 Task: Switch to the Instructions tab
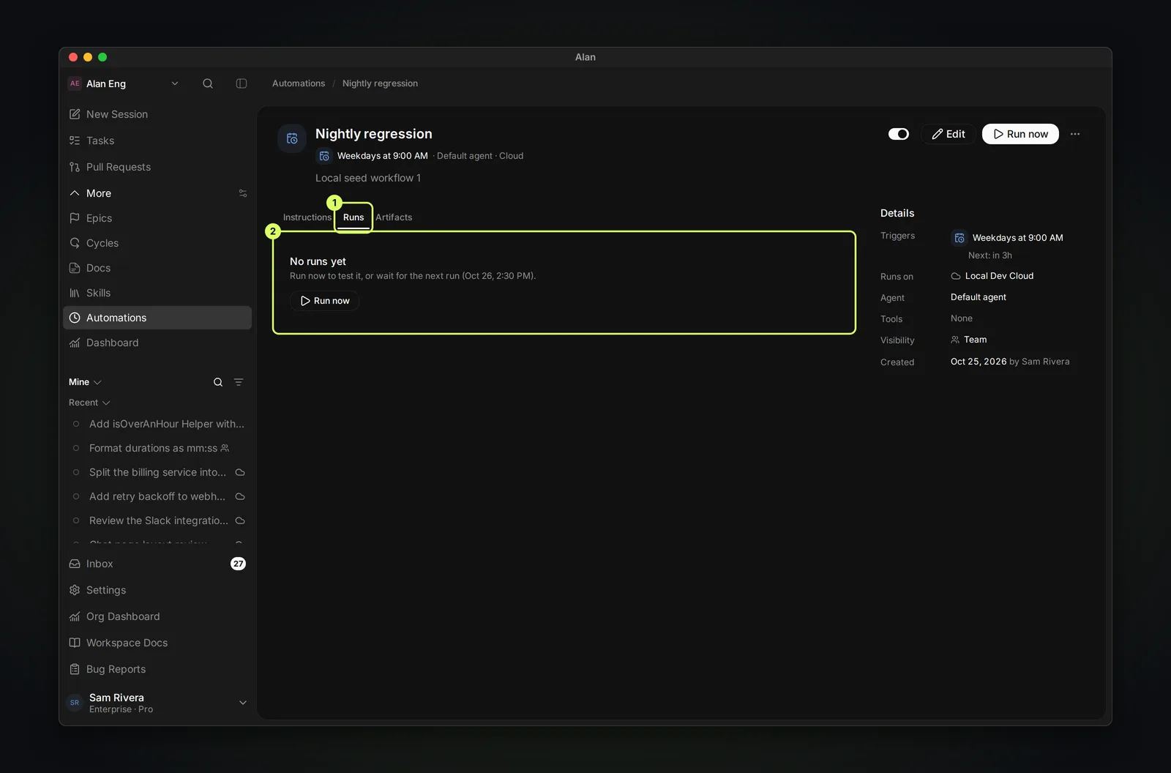(x=307, y=217)
